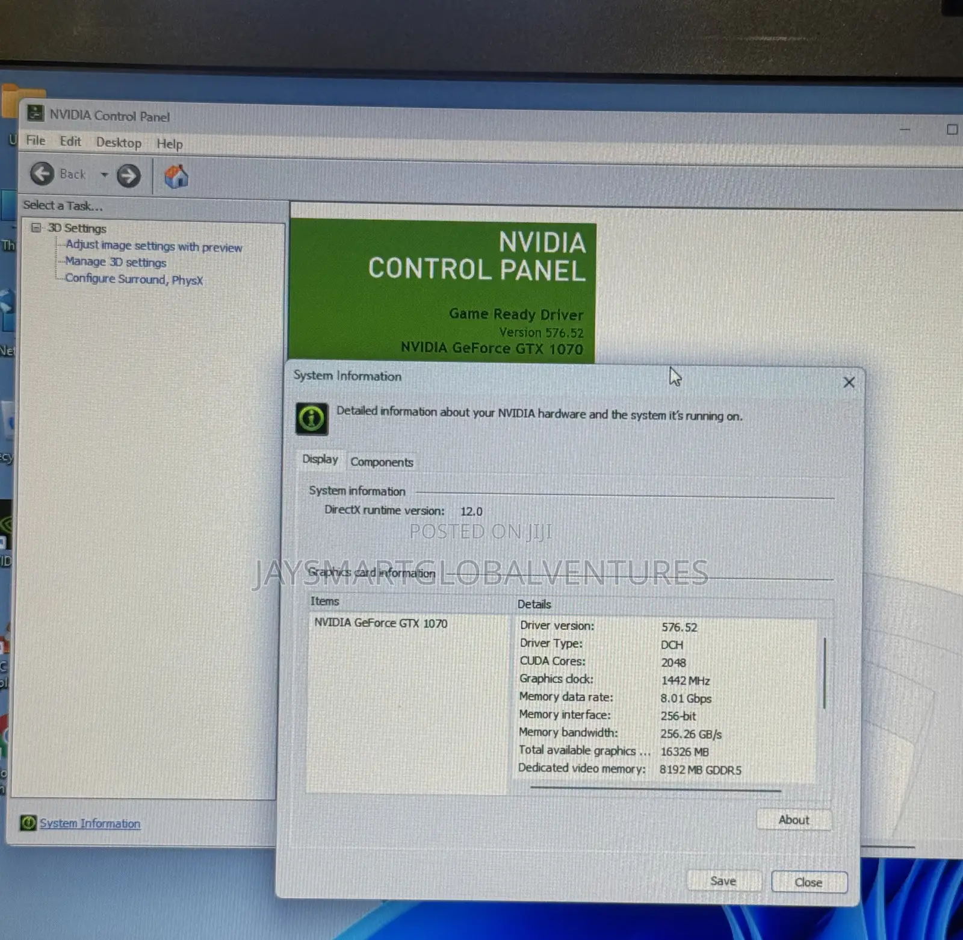Click the About button
Screen dimensions: 963x940
click(794, 820)
